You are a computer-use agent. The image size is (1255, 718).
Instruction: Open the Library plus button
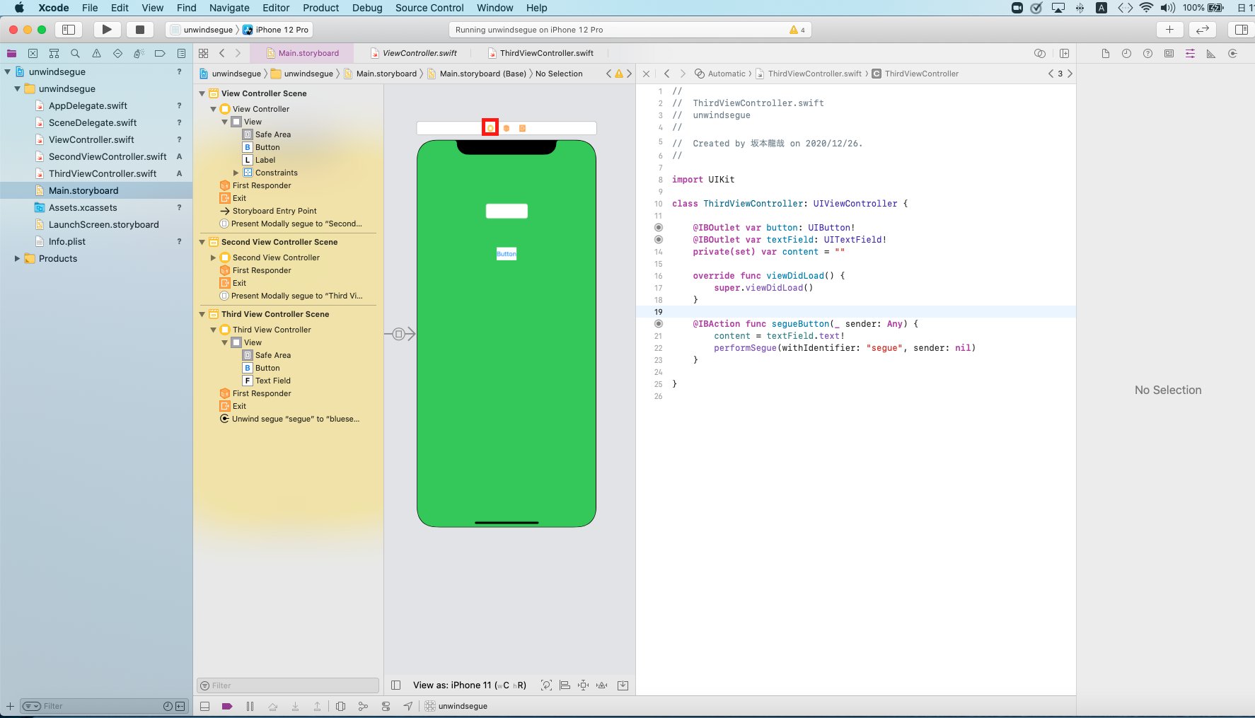(1169, 30)
